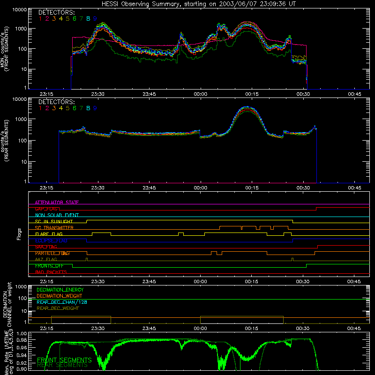Click the HESSI Observing Summary title
This screenshot has width=375, height=375.
click(199, 4)
